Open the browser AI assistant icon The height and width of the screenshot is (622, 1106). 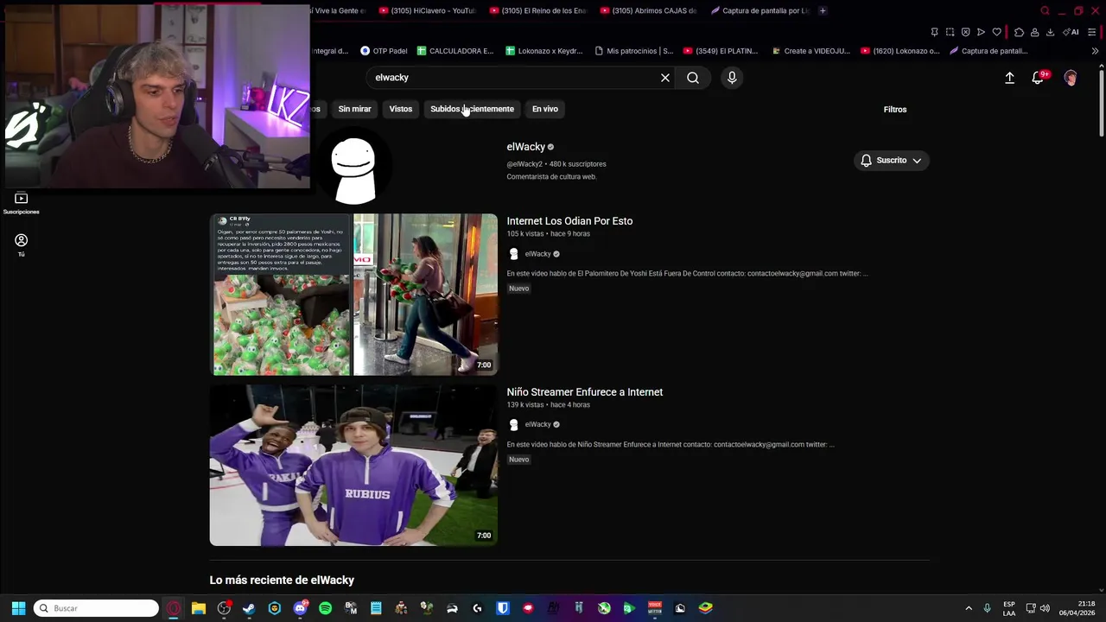coord(1072,32)
